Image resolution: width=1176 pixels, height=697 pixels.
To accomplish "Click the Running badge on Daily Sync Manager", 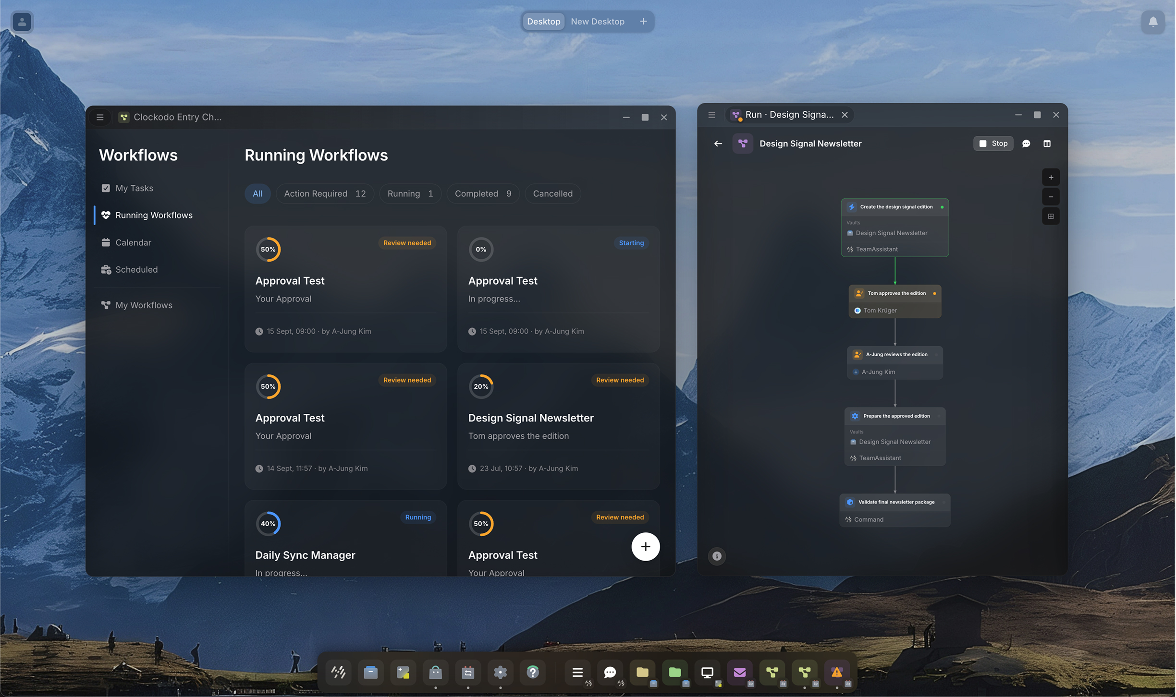I will (x=418, y=517).
